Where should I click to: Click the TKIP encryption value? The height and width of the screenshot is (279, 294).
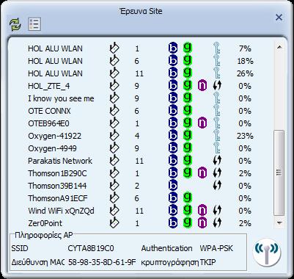tap(208, 262)
